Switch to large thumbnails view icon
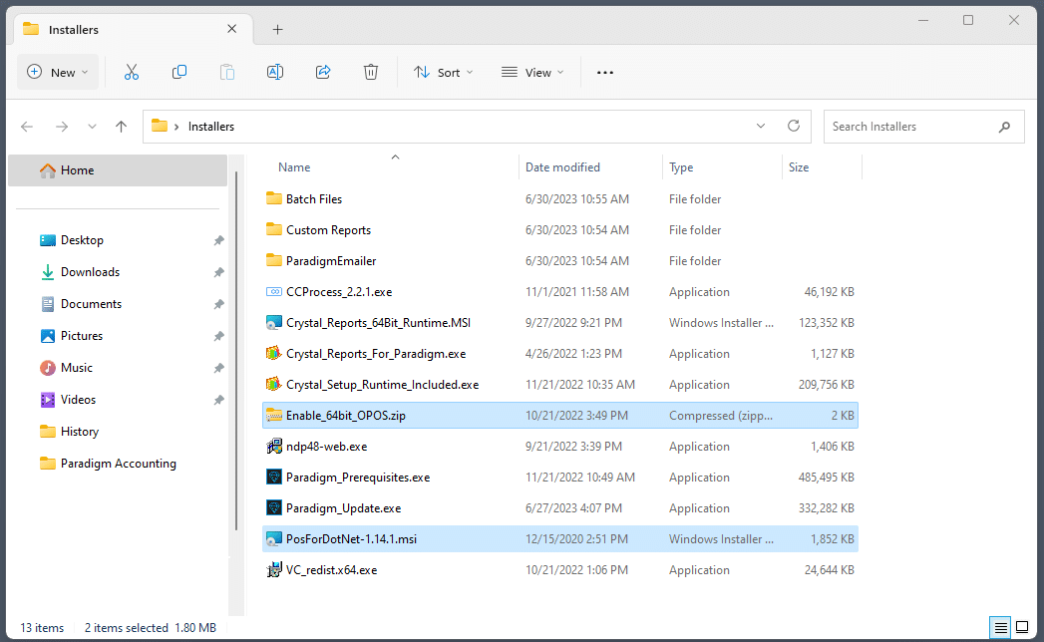 click(1022, 627)
